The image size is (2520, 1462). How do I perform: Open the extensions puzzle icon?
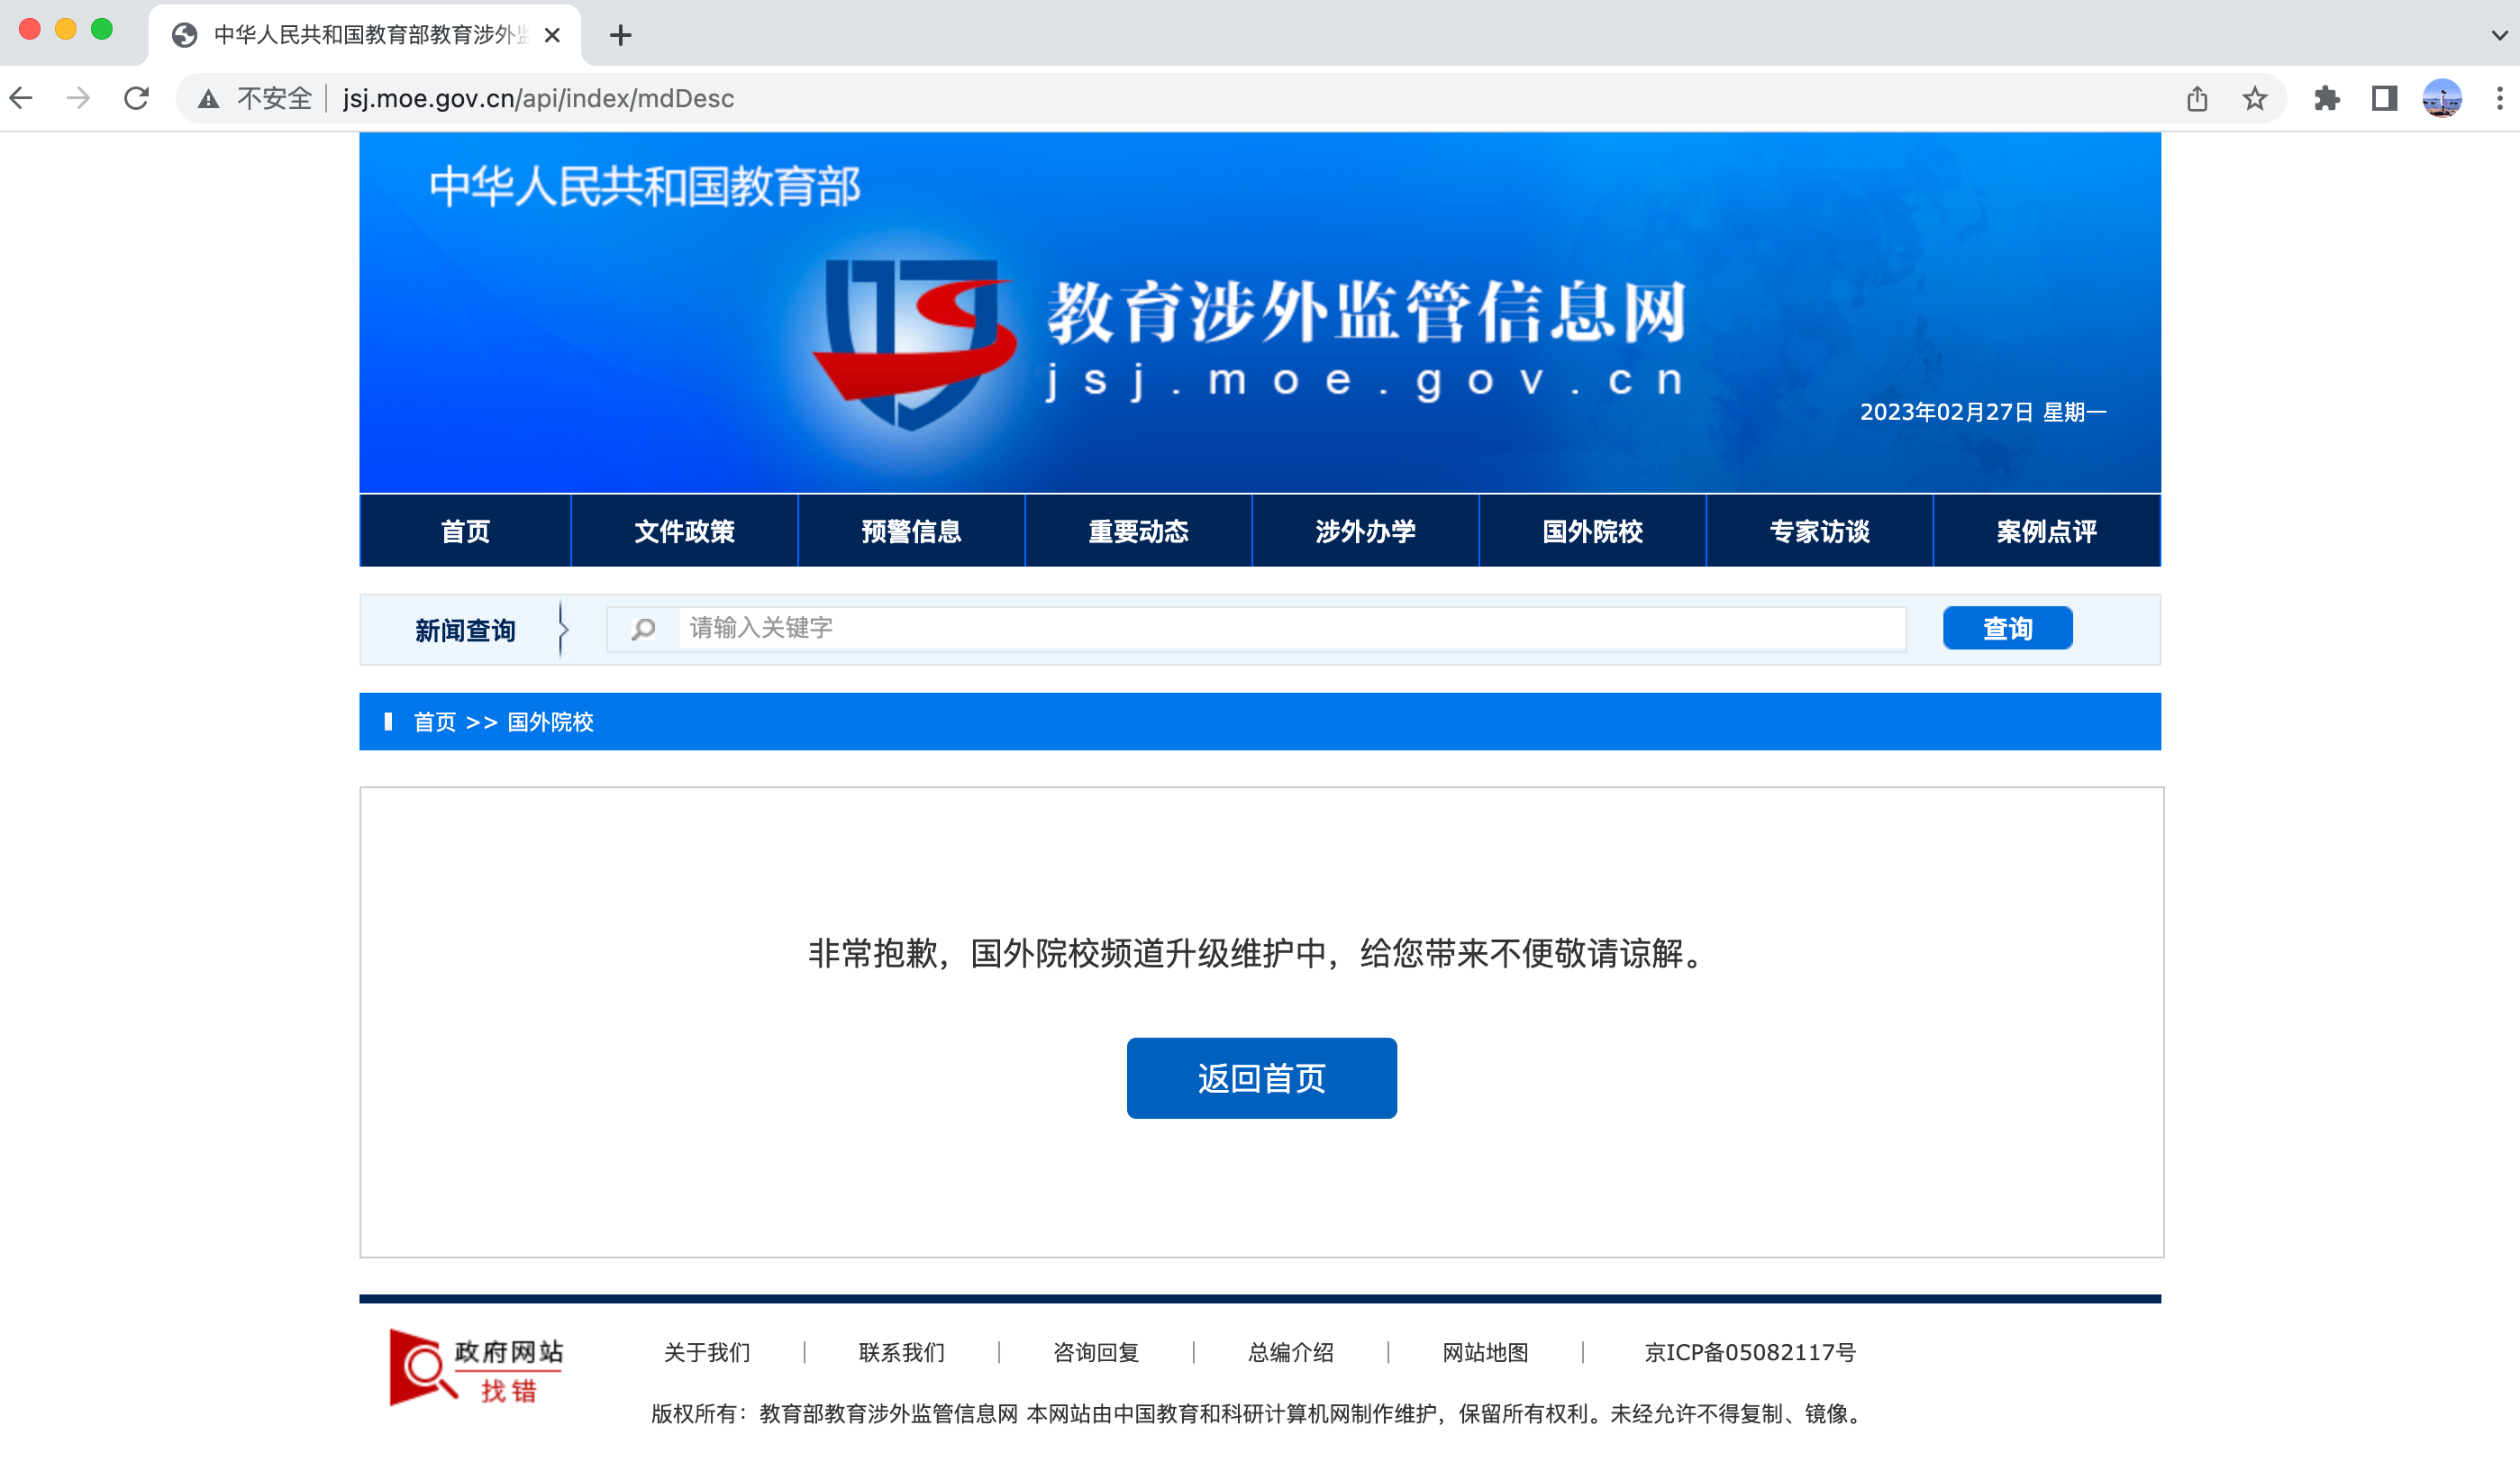[x=2326, y=98]
